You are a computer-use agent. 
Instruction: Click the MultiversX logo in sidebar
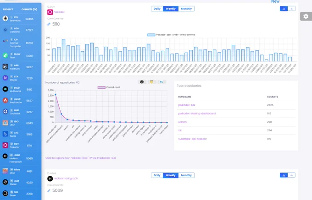6,89
